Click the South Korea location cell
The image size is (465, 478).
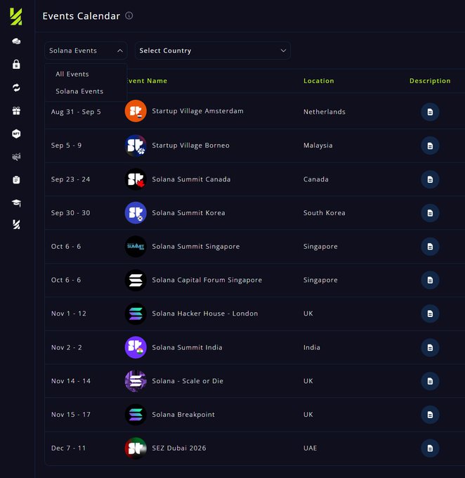[325, 213]
